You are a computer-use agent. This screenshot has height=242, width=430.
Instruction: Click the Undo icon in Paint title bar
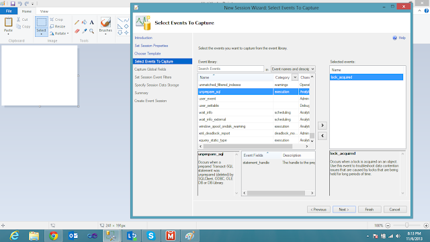[19, 4]
